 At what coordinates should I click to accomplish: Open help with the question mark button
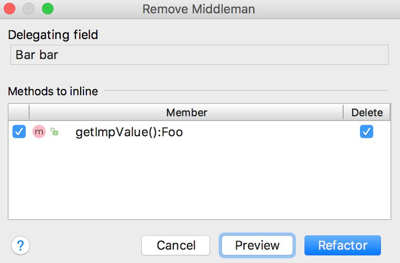pyautogui.click(x=21, y=245)
